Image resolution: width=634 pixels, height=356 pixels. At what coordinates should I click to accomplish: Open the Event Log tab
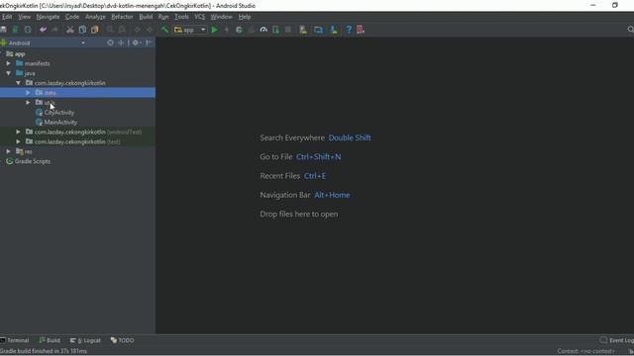coord(616,340)
